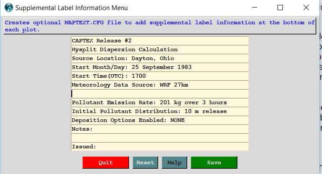322x174 pixels.
Task: Edit the Deposition Options Enabled field
Action: coord(160,121)
